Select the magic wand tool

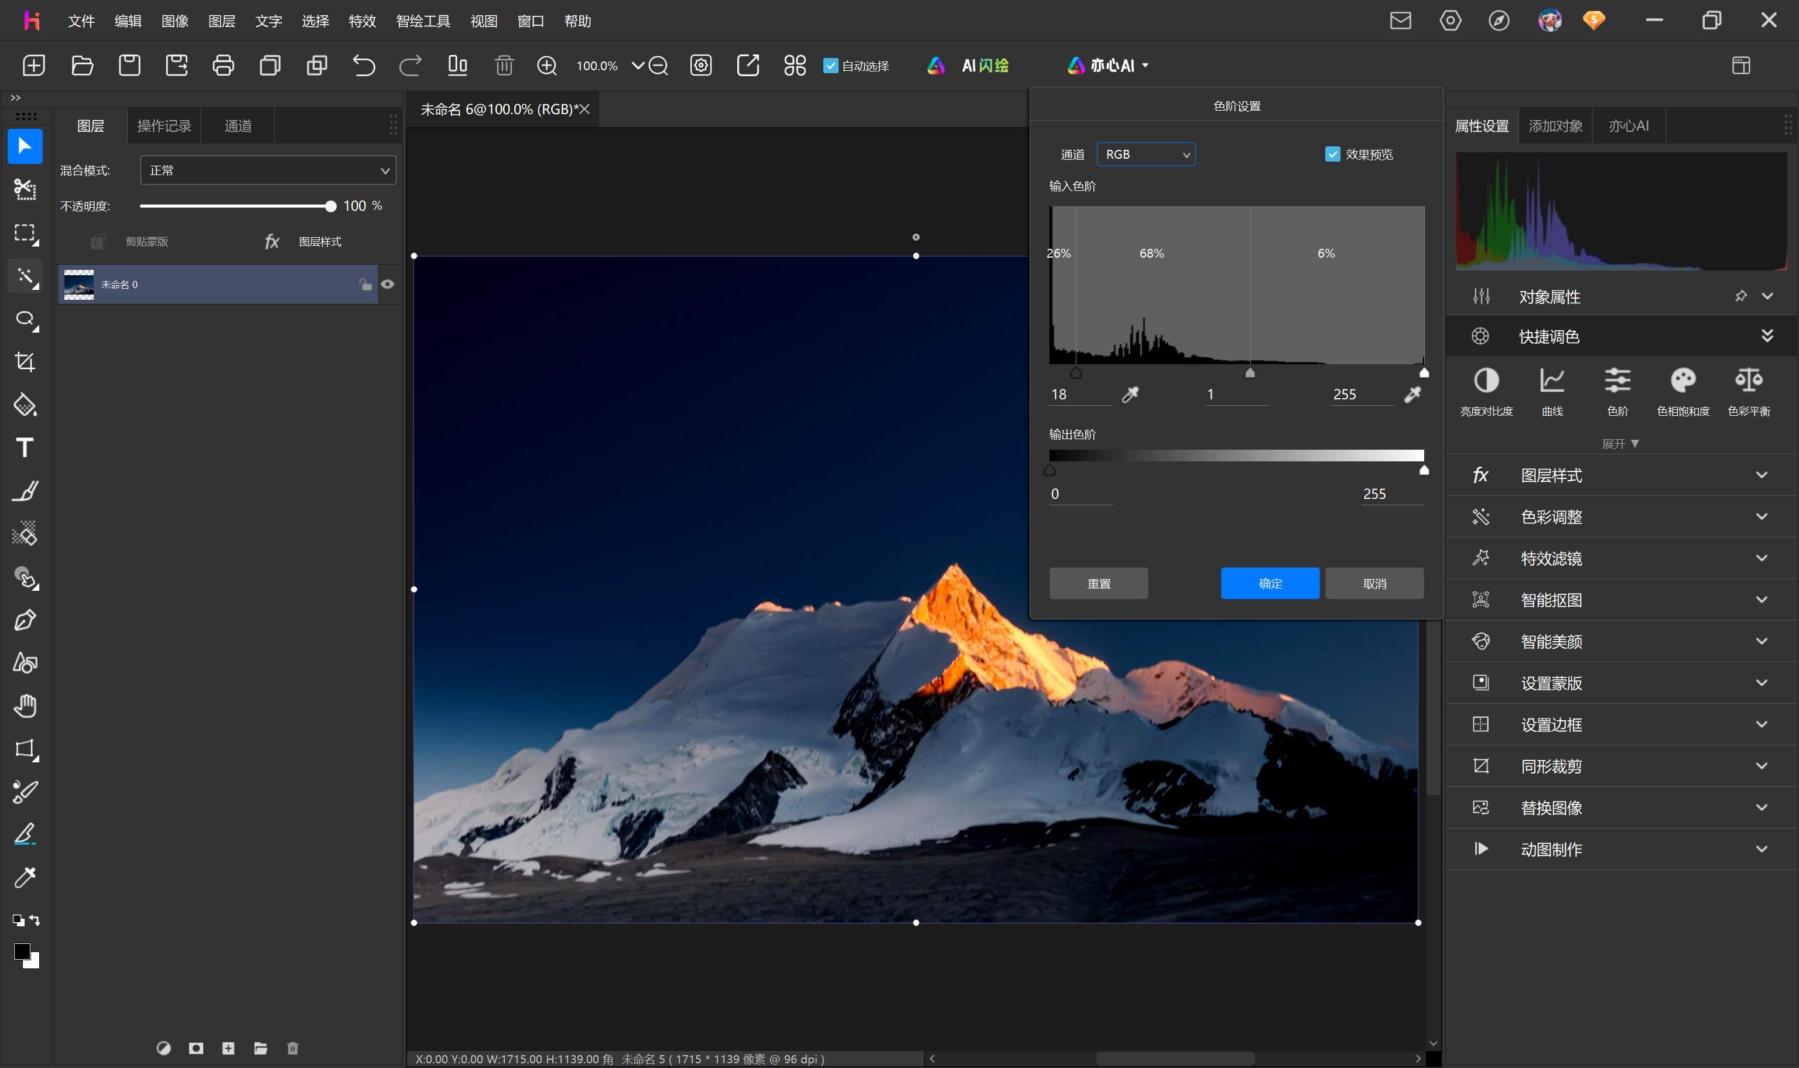coord(25,276)
